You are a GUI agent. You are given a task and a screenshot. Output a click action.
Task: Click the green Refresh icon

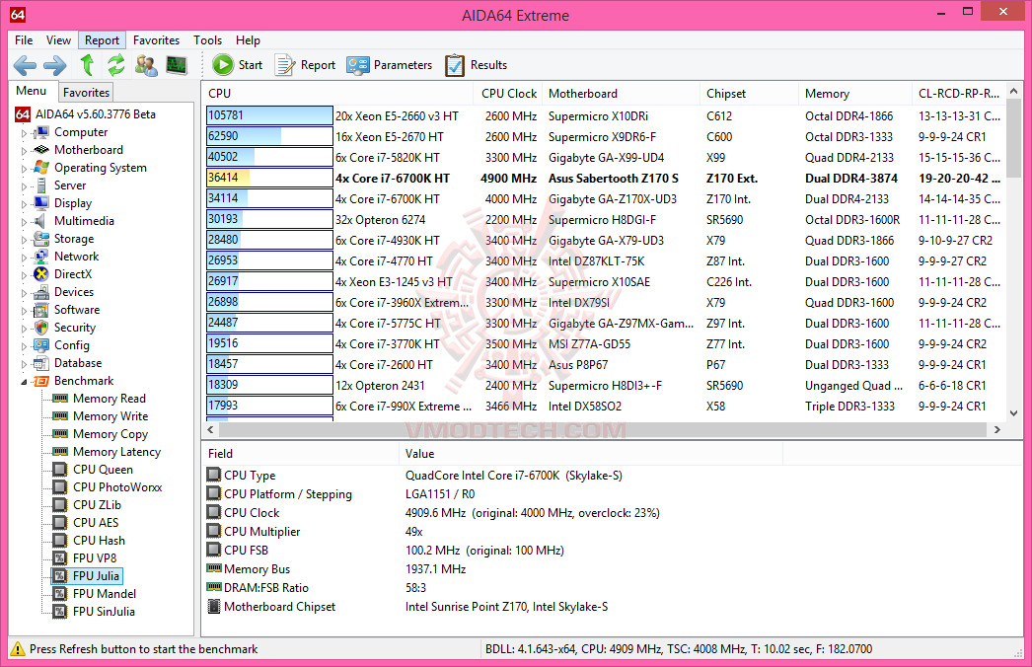(115, 65)
